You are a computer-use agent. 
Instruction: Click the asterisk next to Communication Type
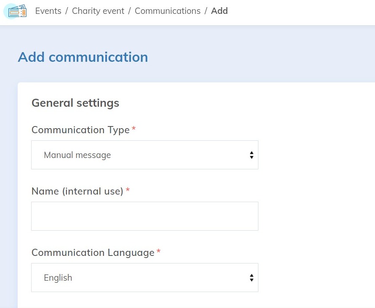(x=133, y=129)
